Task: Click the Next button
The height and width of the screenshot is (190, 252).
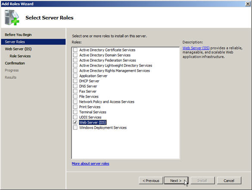Action: (176, 180)
